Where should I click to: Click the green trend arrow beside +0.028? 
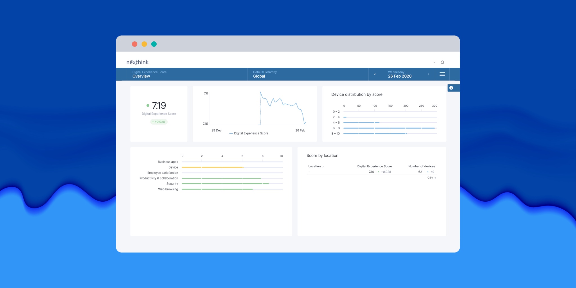[153, 121]
